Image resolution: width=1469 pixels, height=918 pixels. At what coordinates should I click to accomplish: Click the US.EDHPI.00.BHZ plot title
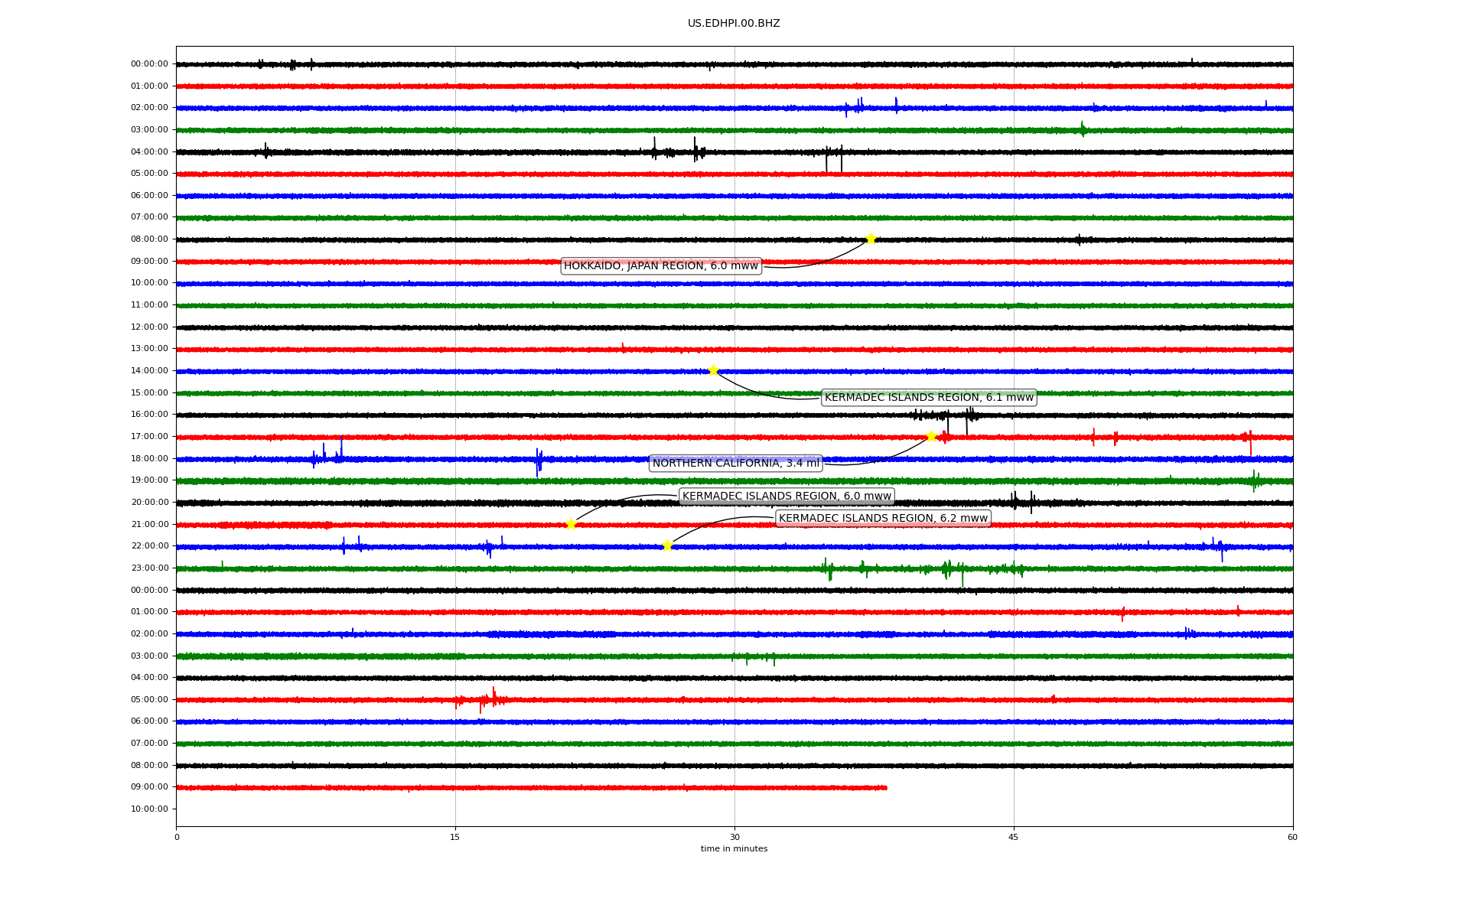point(734,24)
